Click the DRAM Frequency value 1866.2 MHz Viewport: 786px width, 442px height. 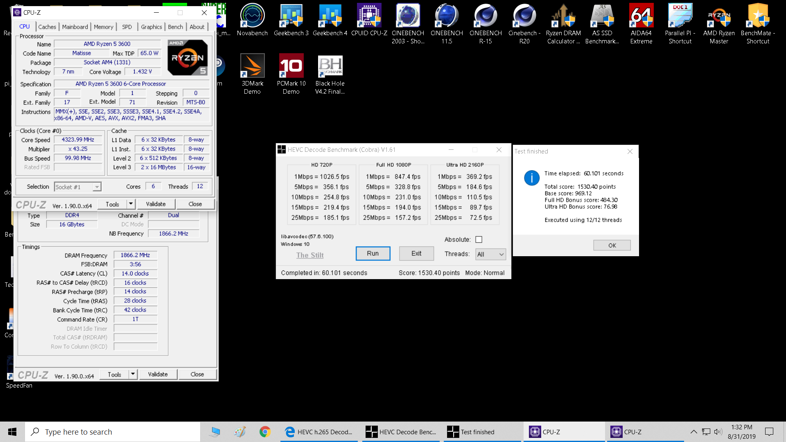(x=136, y=255)
